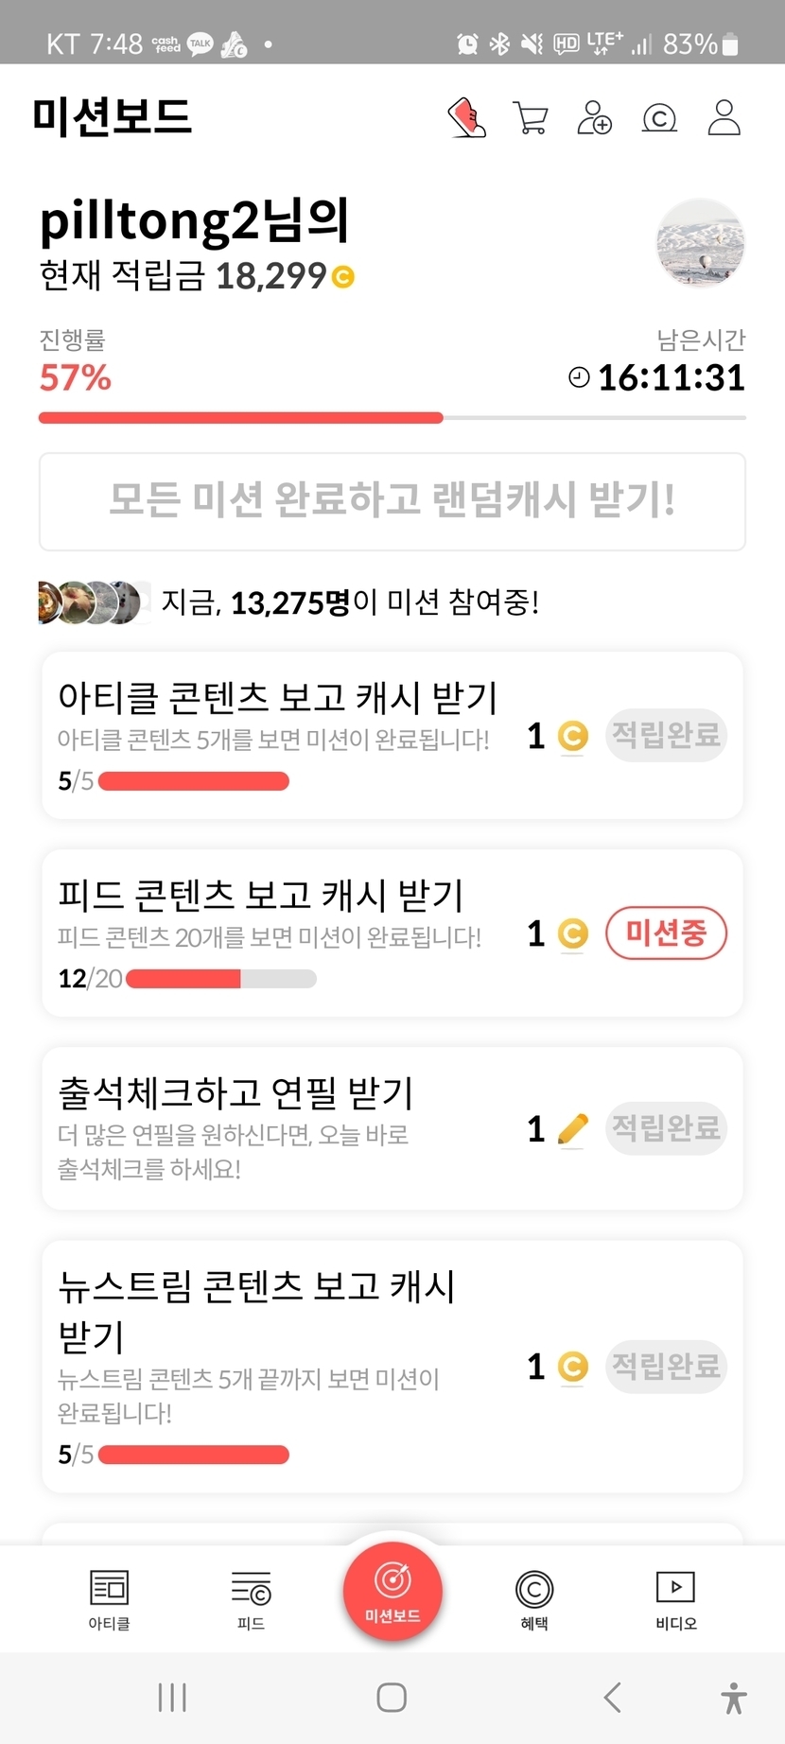Select the 미션보드 center tab

click(392, 1591)
